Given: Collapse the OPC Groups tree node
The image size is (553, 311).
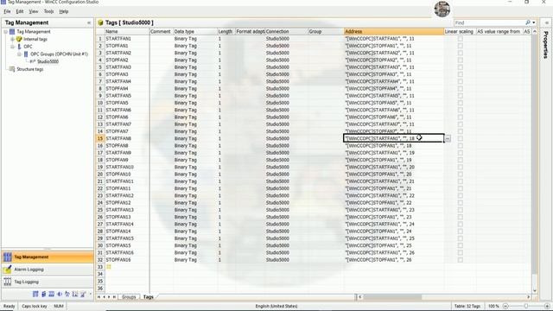Looking at the screenshot, I should tap(19, 54).
